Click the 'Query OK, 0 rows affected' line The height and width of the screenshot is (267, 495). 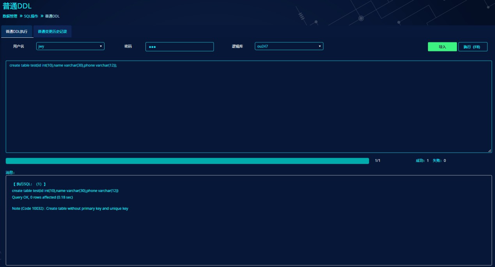(43, 197)
